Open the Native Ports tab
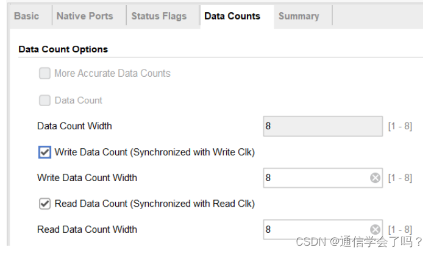 (x=85, y=16)
